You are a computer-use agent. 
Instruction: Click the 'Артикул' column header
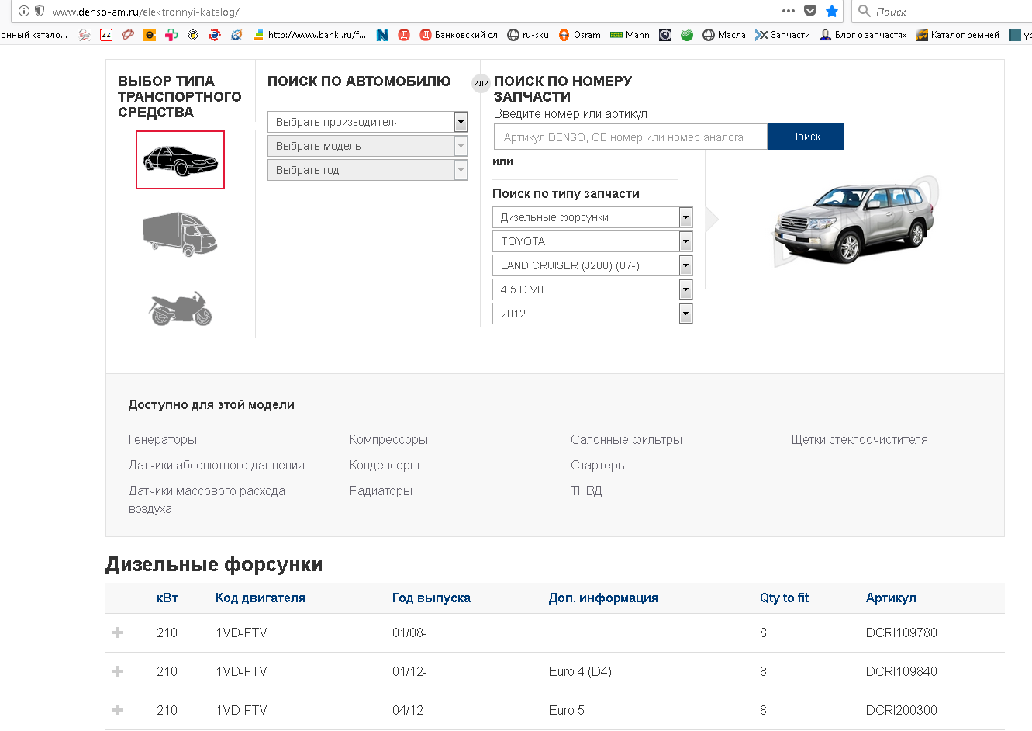coord(891,598)
